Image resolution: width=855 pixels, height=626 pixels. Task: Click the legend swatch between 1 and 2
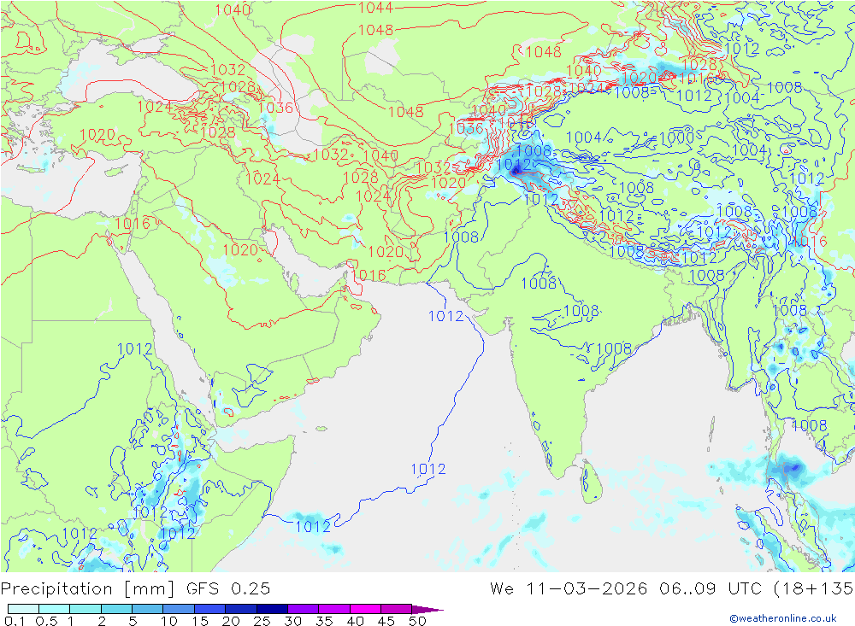pos(85,609)
